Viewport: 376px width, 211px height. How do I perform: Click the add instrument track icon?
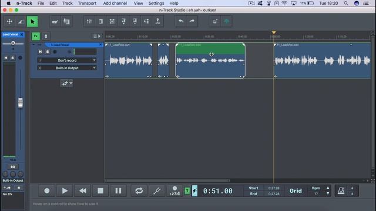pos(135,22)
